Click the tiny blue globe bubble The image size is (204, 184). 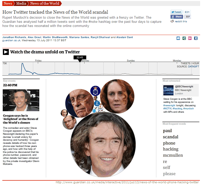(x=94, y=111)
